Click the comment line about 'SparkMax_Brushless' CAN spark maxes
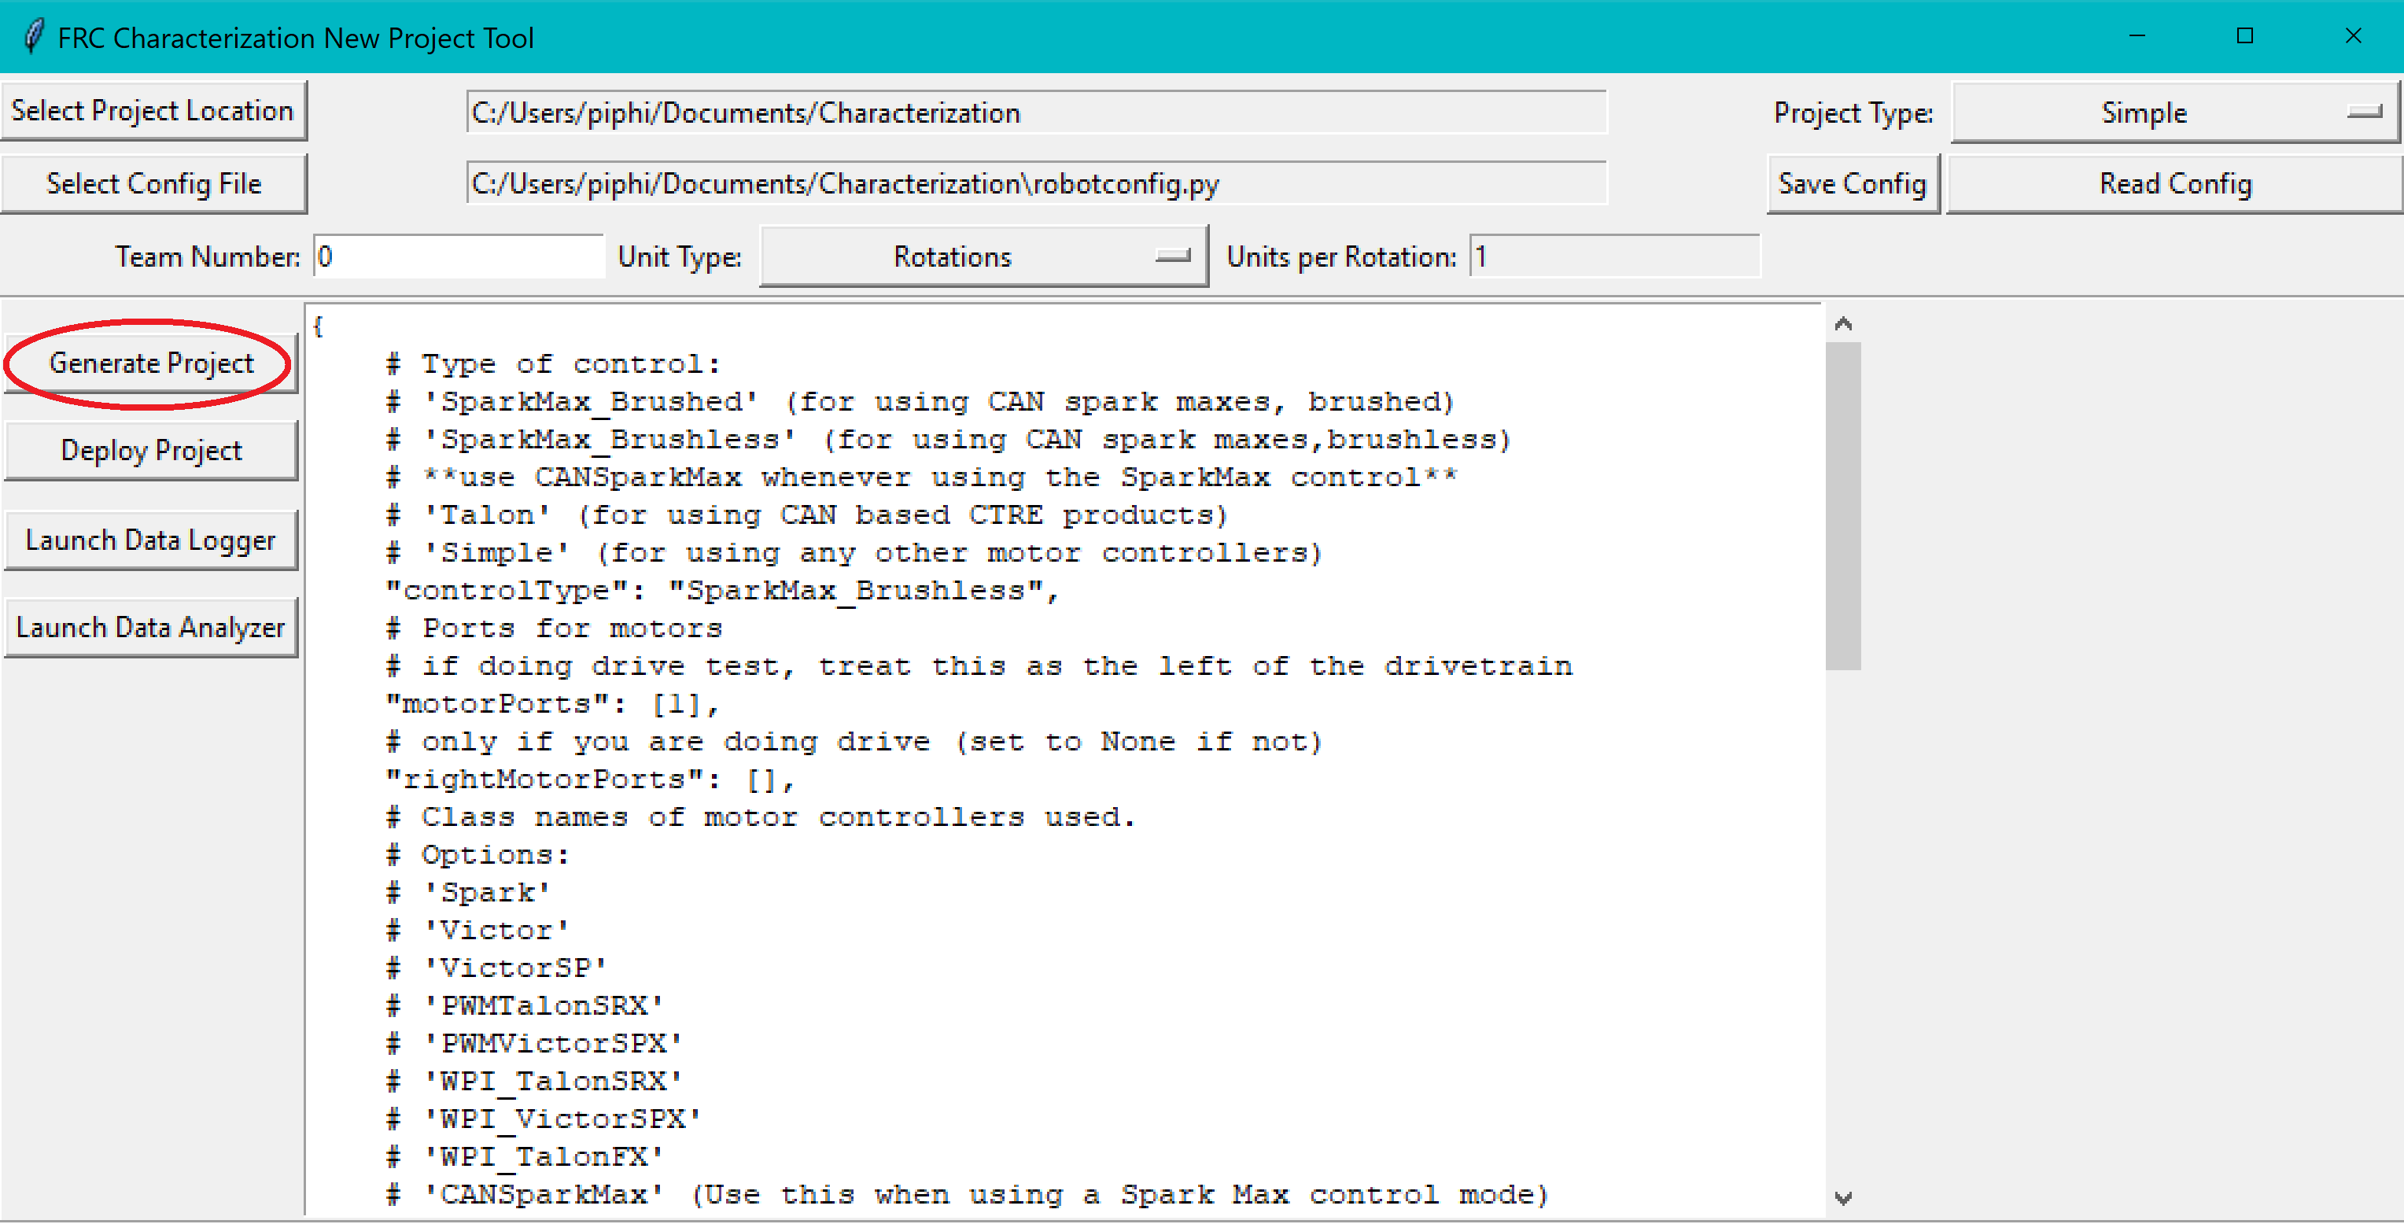 tap(948, 440)
